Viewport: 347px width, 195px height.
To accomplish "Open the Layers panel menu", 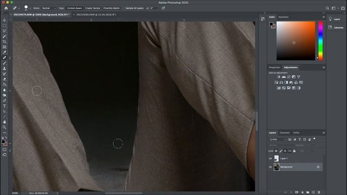I will [324, 133].
